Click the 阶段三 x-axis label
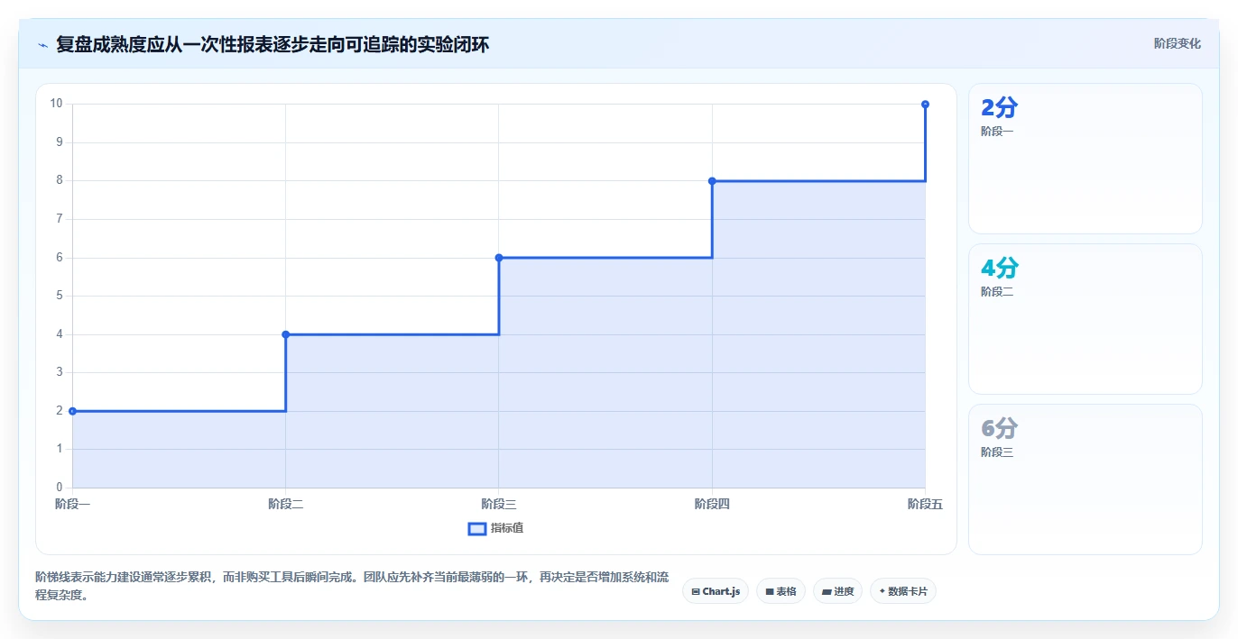 [x=499, y=504]
